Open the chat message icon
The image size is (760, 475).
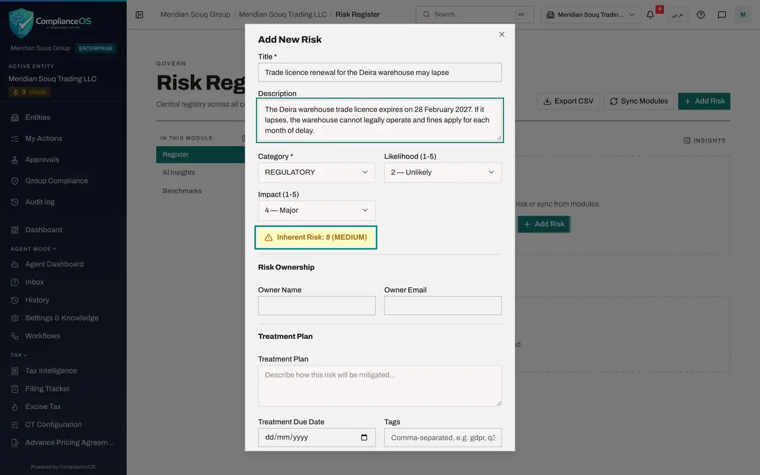722,14
